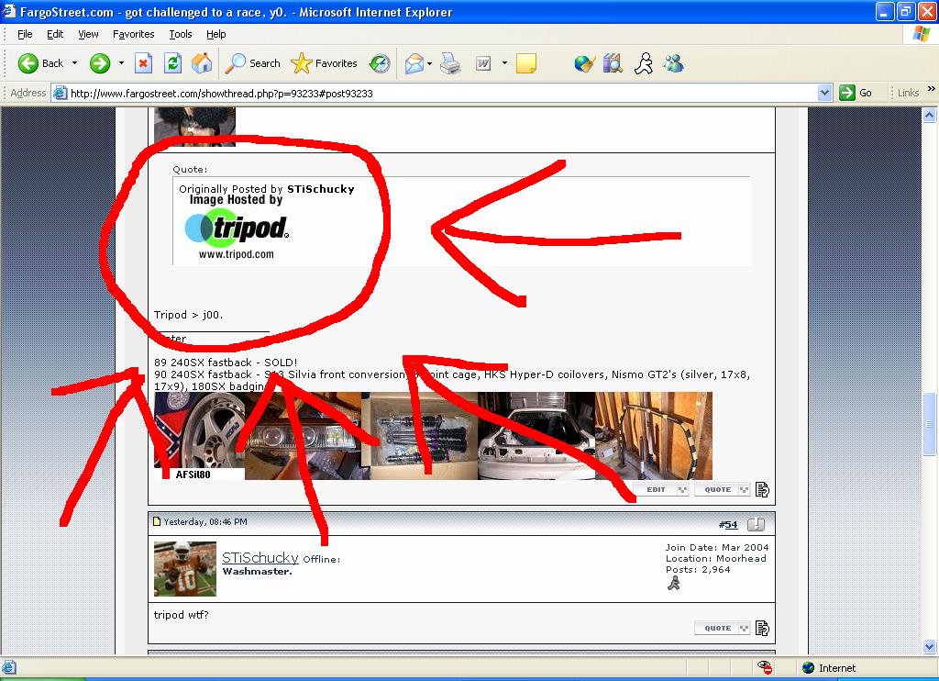
Task: Open the Messenger people icon
Action: click(x=674, y=63)
